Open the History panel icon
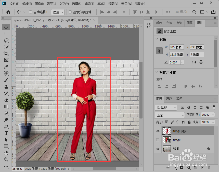Image resolution: width=219 pixels, height=172 pixels. (149, 25)
